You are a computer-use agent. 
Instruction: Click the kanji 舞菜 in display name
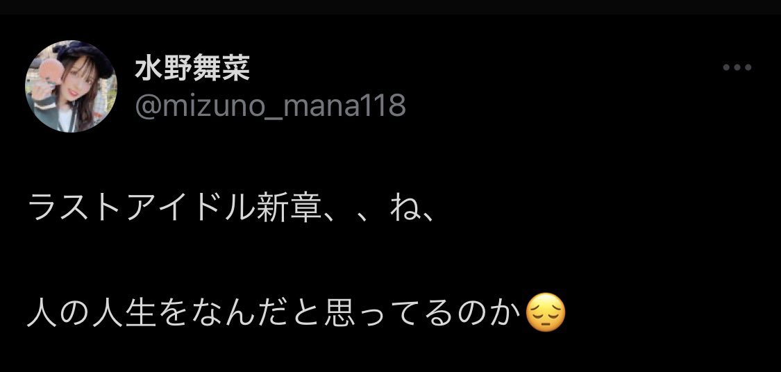[221, 69]
